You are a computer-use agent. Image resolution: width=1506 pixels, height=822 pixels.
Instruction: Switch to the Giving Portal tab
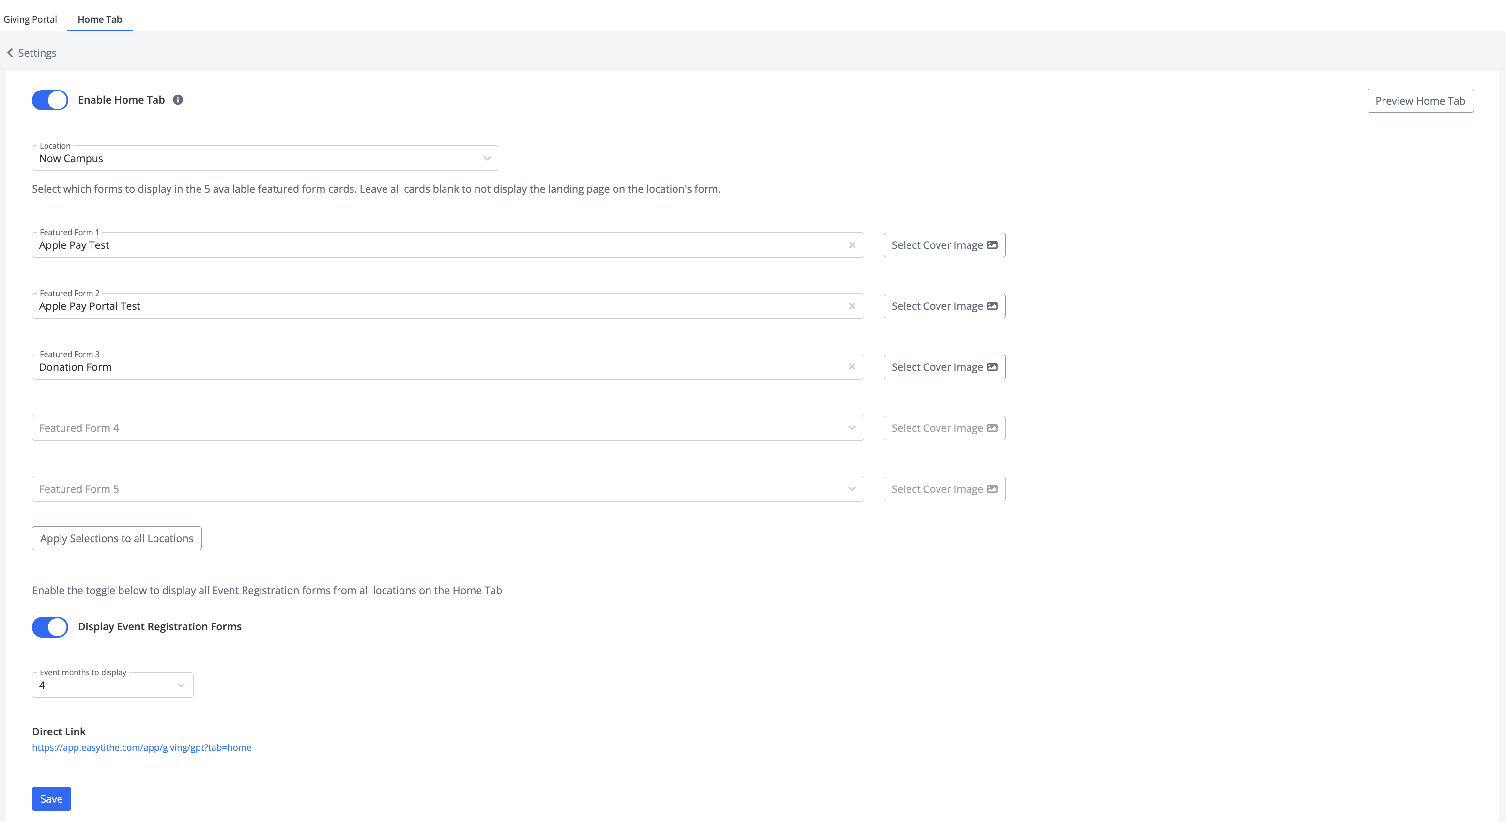(x=30, y=19)
